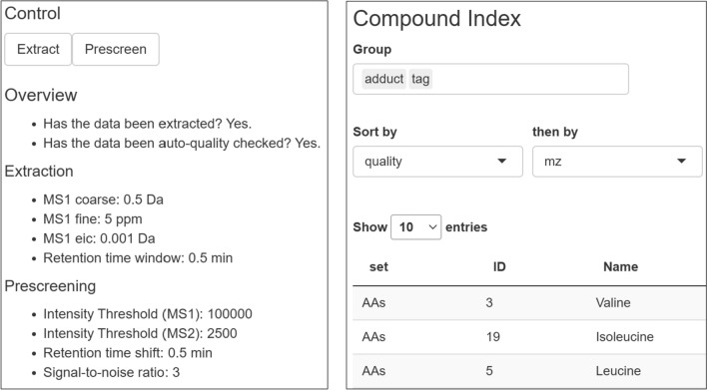Click the Extract button
Image resolution: width=707 pixels, height=390 pixels.
click(38, 49)
